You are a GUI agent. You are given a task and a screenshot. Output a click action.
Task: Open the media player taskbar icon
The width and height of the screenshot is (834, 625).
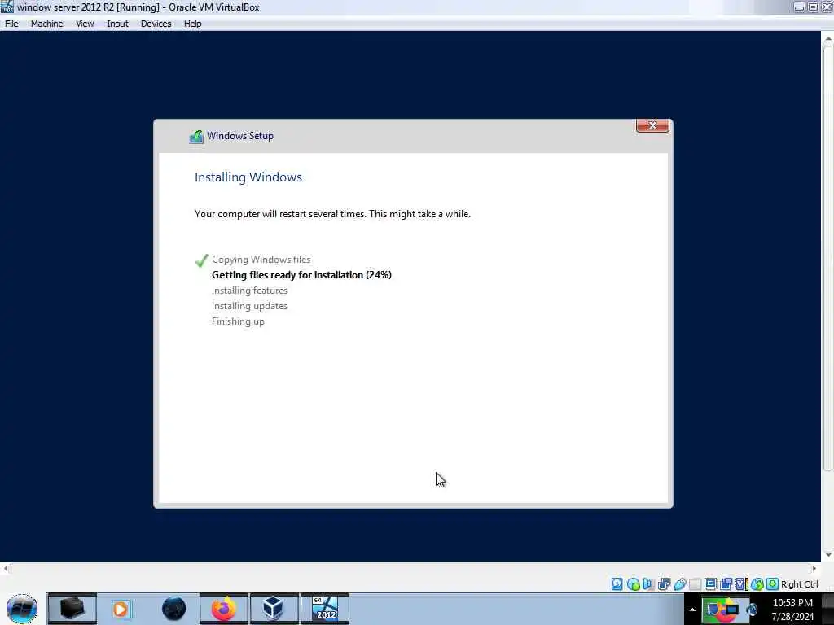click(x=121, y=609)
